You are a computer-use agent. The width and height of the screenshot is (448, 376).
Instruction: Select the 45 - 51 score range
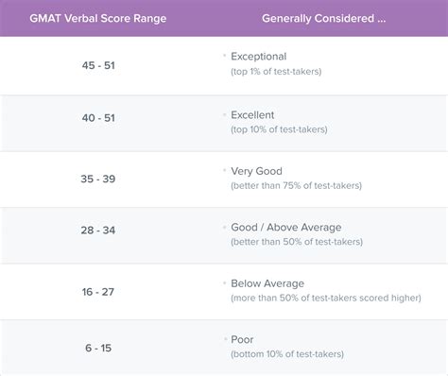(x=98, y=65)
